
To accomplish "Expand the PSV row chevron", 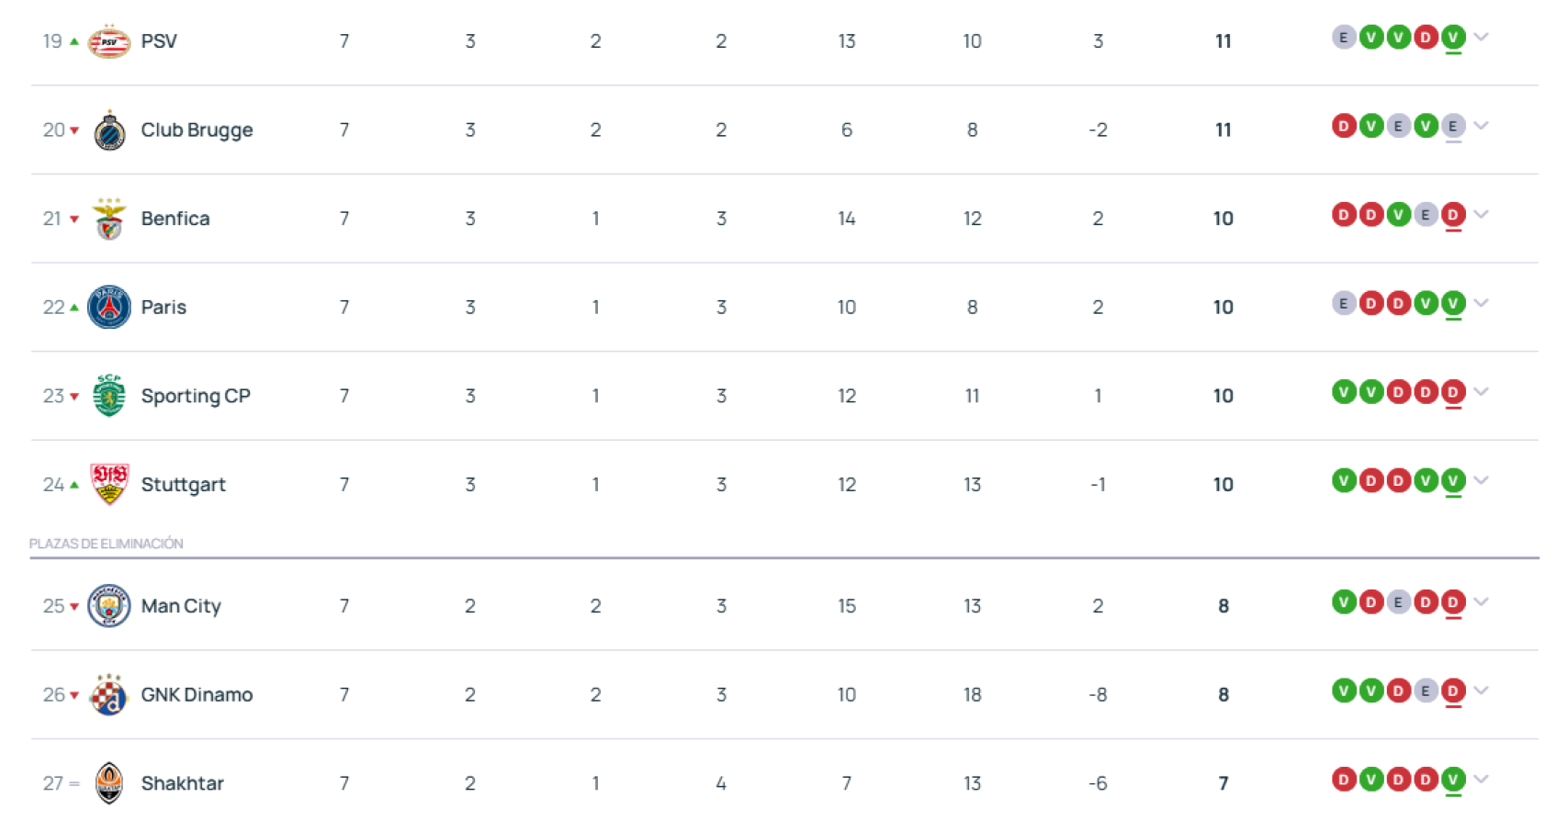I will [1481, 38].
